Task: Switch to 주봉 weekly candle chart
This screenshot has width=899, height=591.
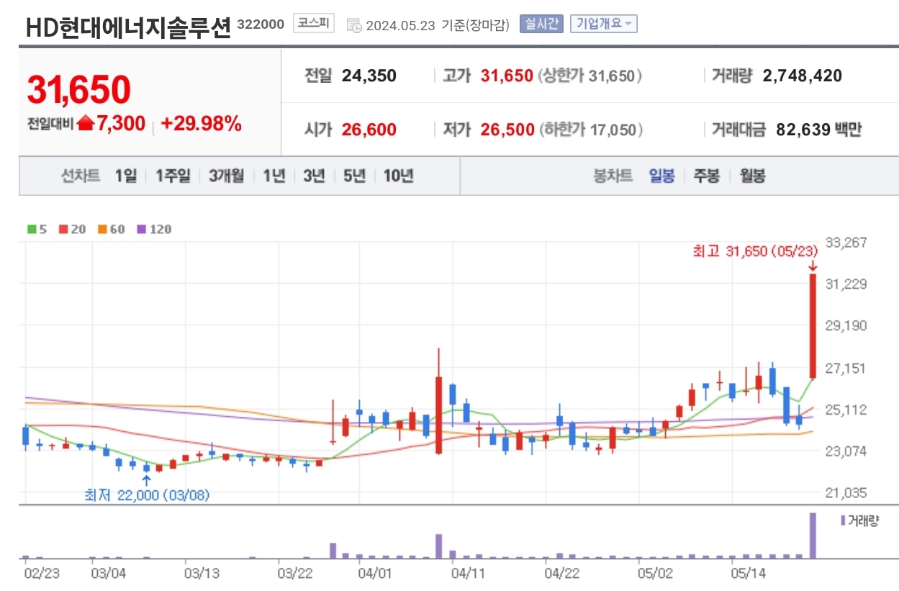Action: [706, 176]
